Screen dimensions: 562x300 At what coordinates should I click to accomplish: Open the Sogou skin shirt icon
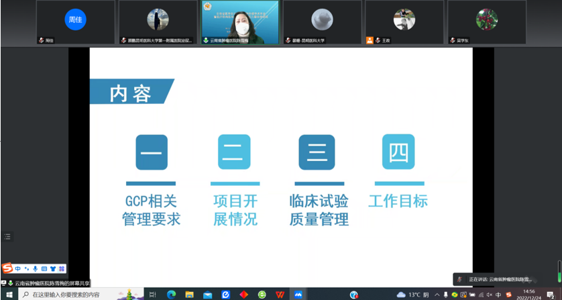pos(52,268)
